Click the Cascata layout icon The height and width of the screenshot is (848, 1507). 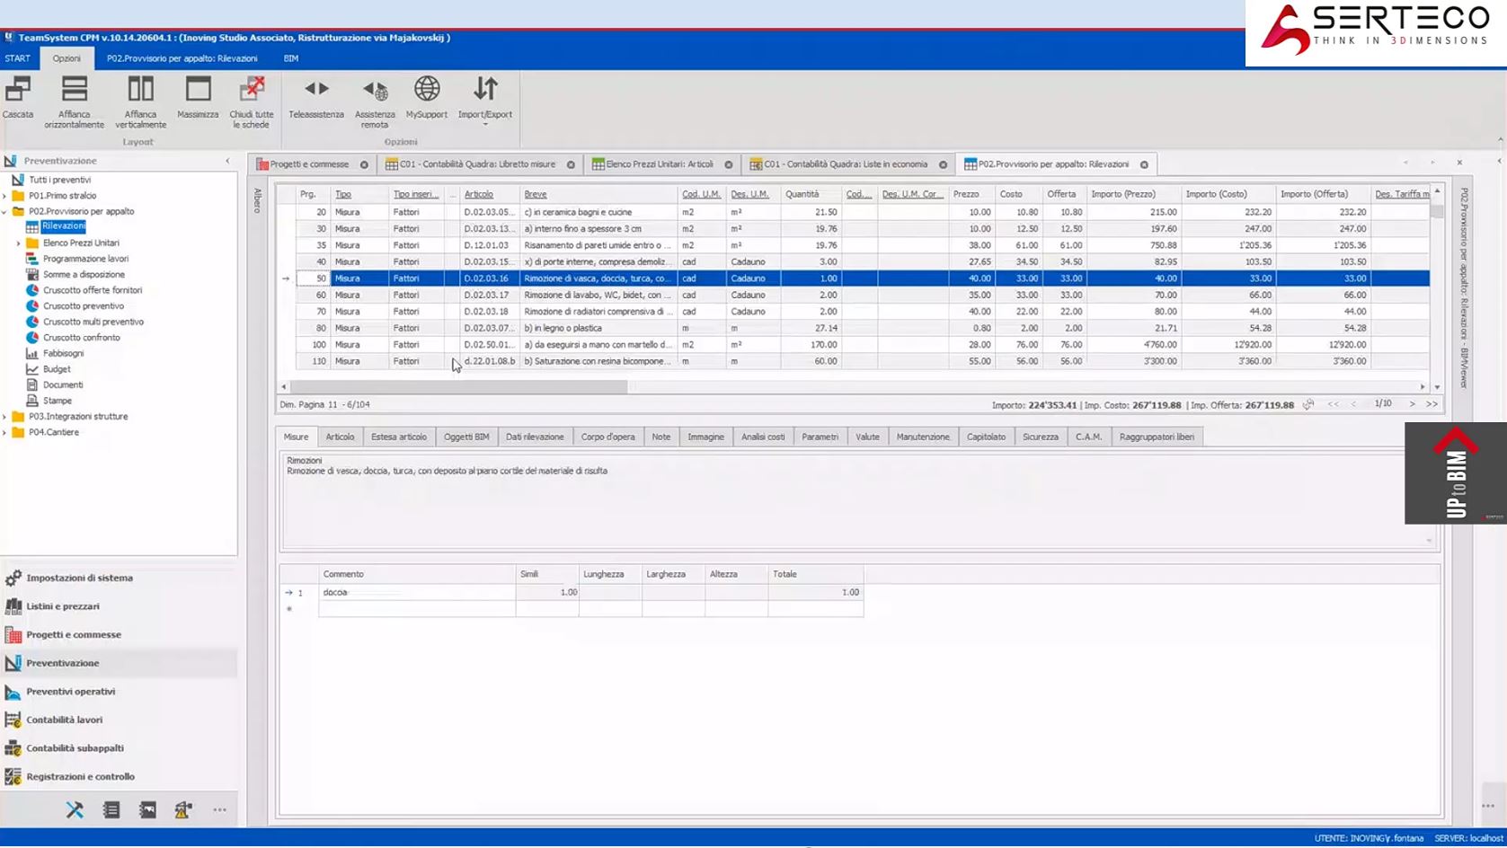[18, 97]
